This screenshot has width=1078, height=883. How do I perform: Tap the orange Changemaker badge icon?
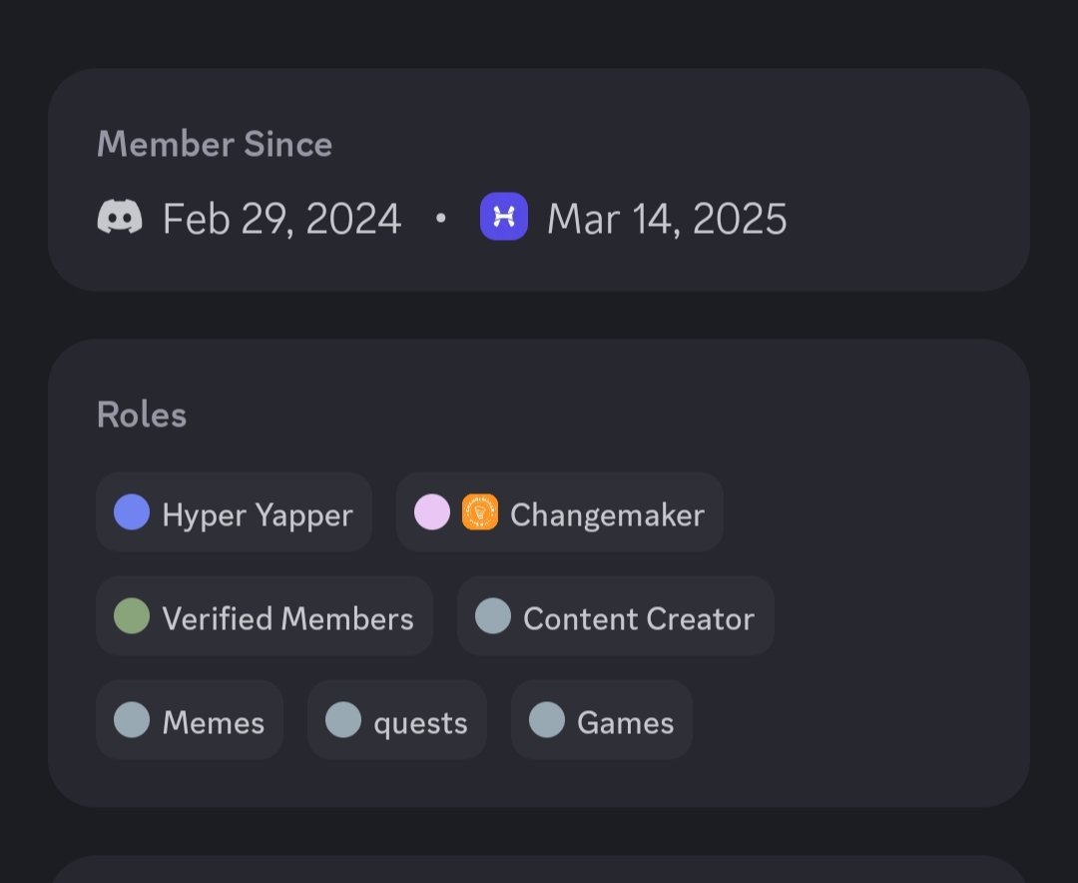[x=480, y=512]
